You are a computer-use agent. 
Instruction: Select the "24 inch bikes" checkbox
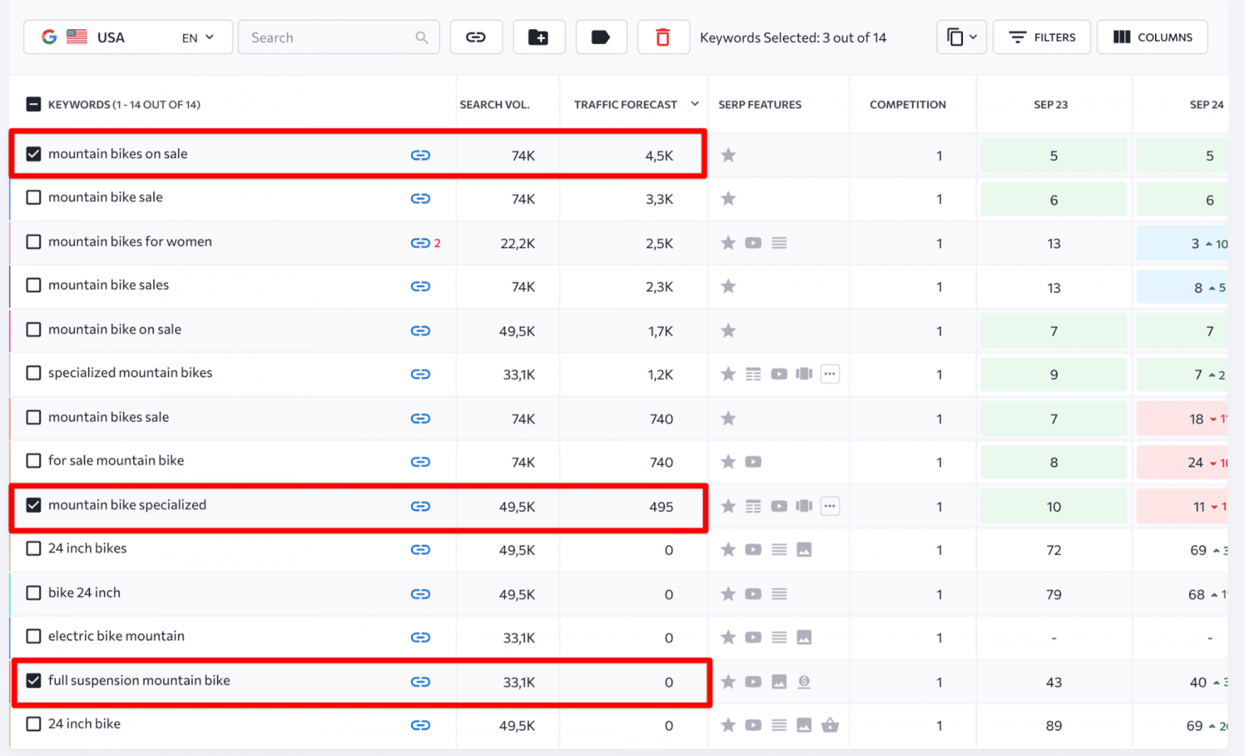(x=33, y=549)
